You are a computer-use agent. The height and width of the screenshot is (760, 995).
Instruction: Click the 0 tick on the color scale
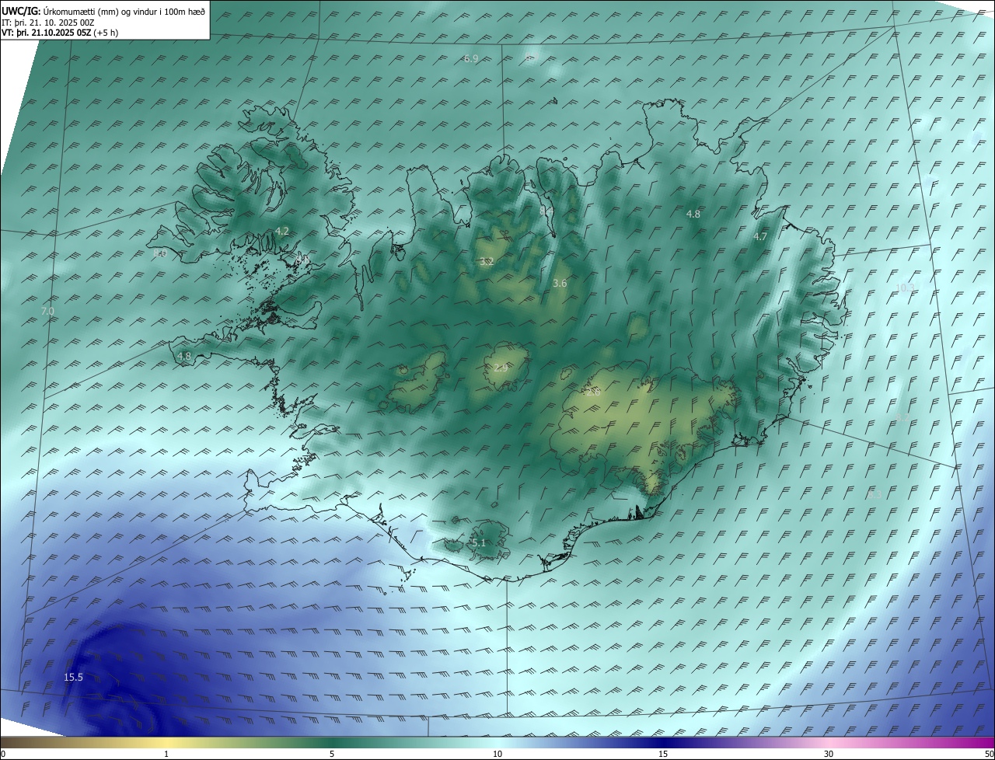pyautogui.click(x=3, y=754)
